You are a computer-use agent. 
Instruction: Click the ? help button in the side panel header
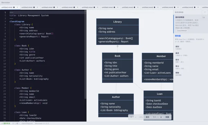pos(205,12)
